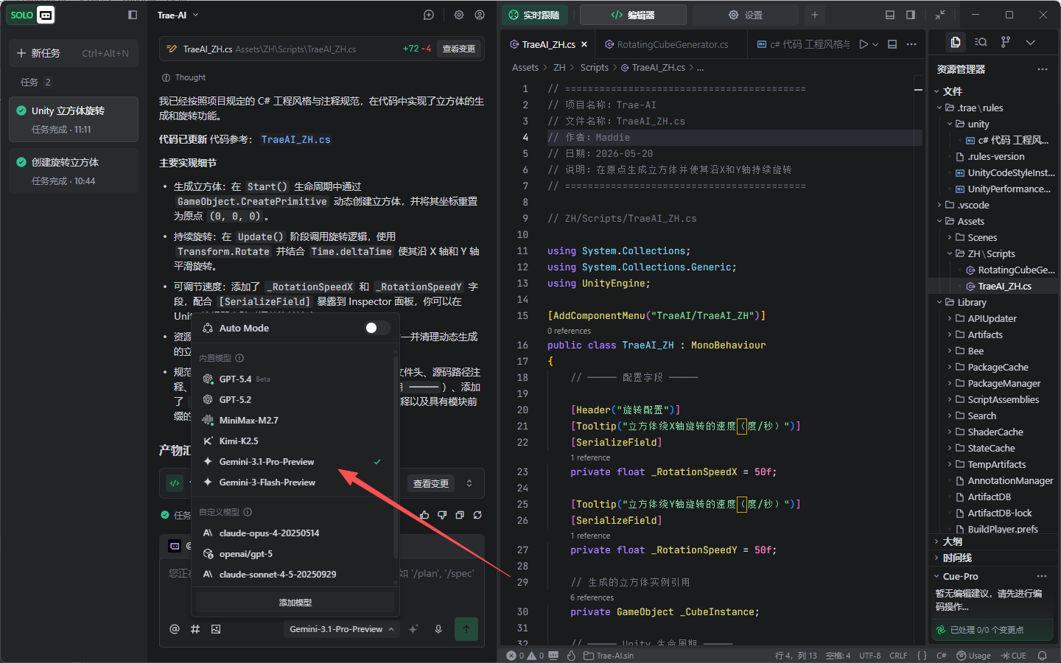Expand the Thought section
1061x663 pixels.
[x=183, y=77]
